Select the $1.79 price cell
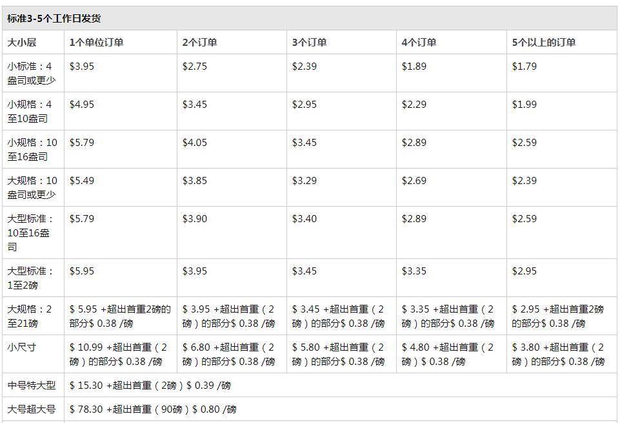The image size is (620, 423). pos(525,66)
